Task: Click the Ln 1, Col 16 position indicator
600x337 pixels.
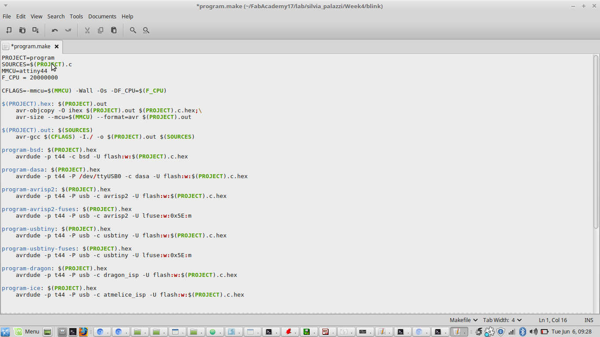Action: (x=553, y=320)
